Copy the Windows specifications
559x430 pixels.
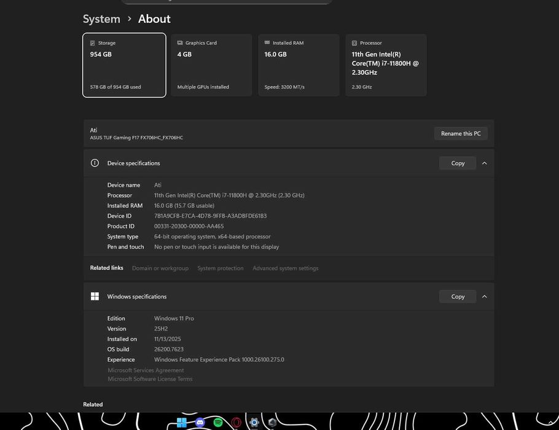[x=458, y=296]
